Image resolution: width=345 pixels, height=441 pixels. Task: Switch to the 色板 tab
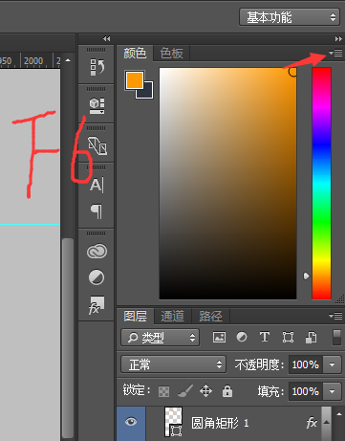point(171,53)
